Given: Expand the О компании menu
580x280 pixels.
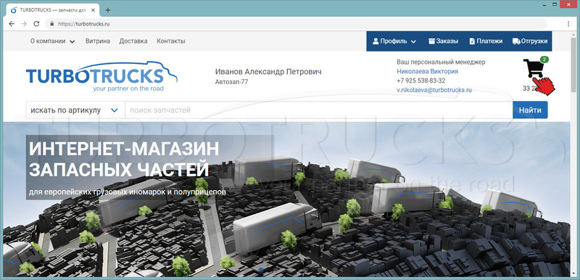Looking at the screenshot, I should pyautogui.click(x=52, y=41).
